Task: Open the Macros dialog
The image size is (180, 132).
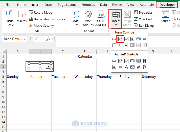Action: click(21, 16)
